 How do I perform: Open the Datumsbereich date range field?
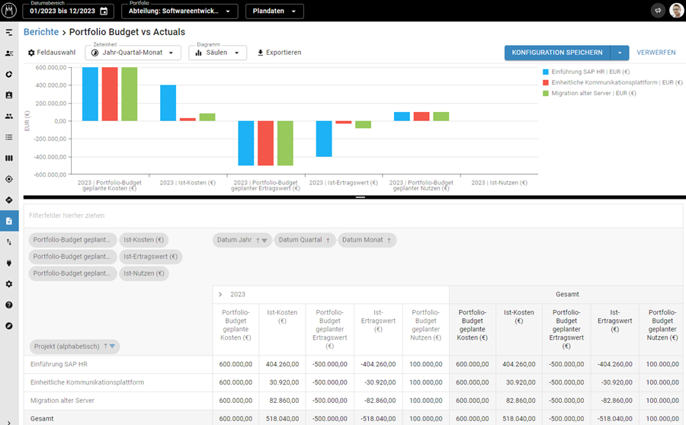coord(69,11)
